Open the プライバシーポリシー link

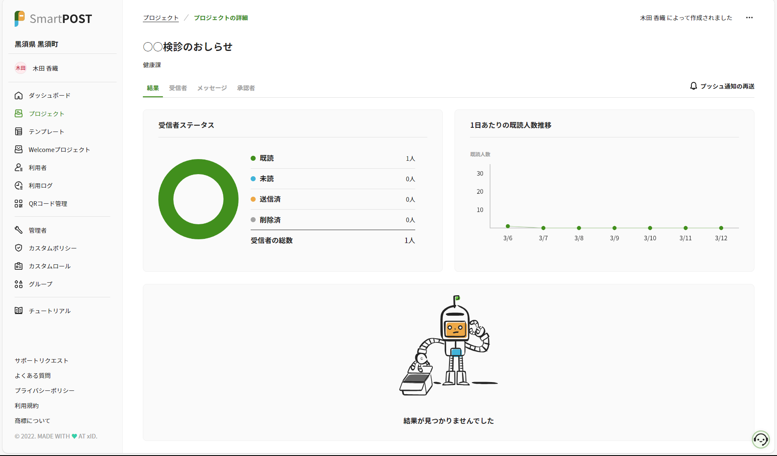[x=45, y=391]
